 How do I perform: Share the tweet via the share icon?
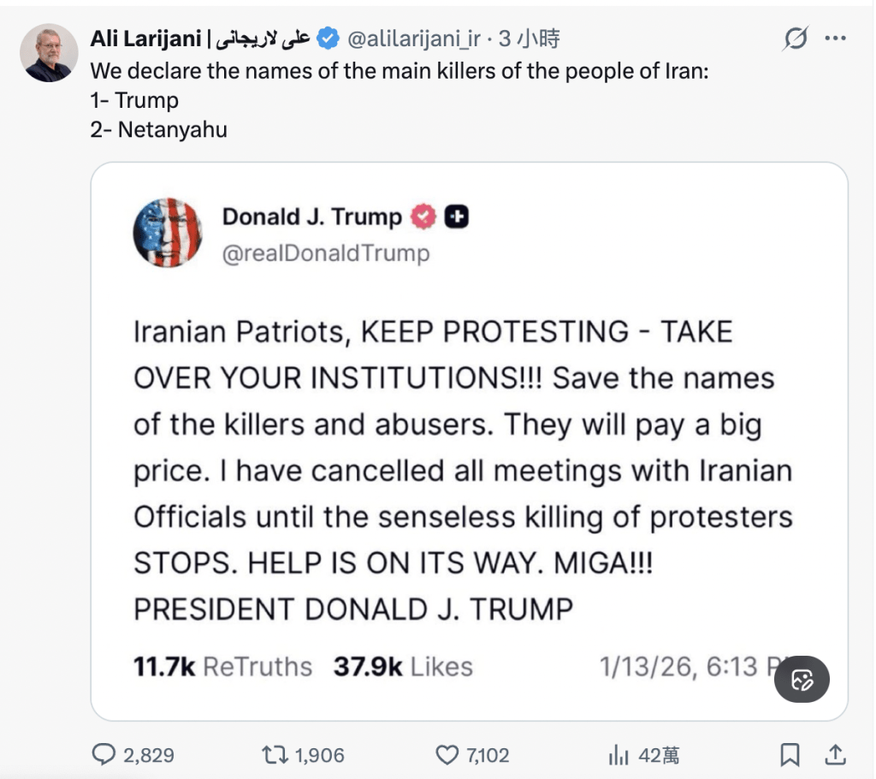[826, 754]
